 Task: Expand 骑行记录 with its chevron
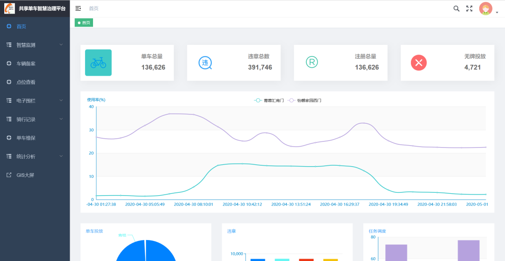click(61, 119)
